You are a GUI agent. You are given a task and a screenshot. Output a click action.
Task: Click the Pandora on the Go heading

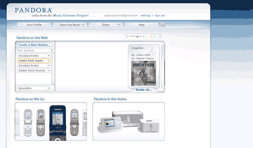pos(30,99)
